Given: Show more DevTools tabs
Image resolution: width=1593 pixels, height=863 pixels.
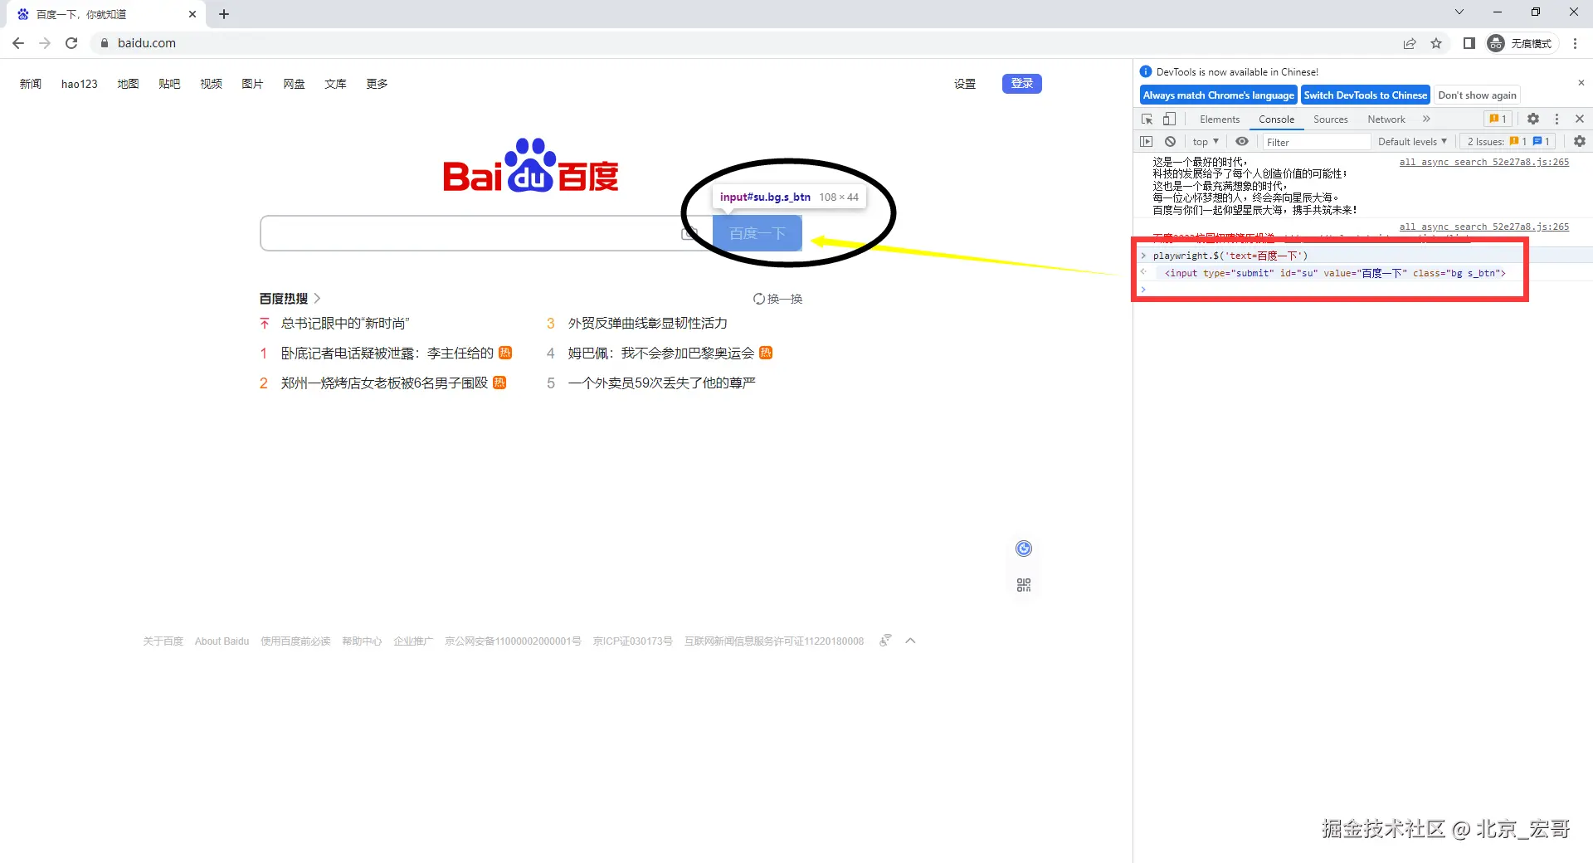Looking at the screenshot, I should tap(1426, 119).
